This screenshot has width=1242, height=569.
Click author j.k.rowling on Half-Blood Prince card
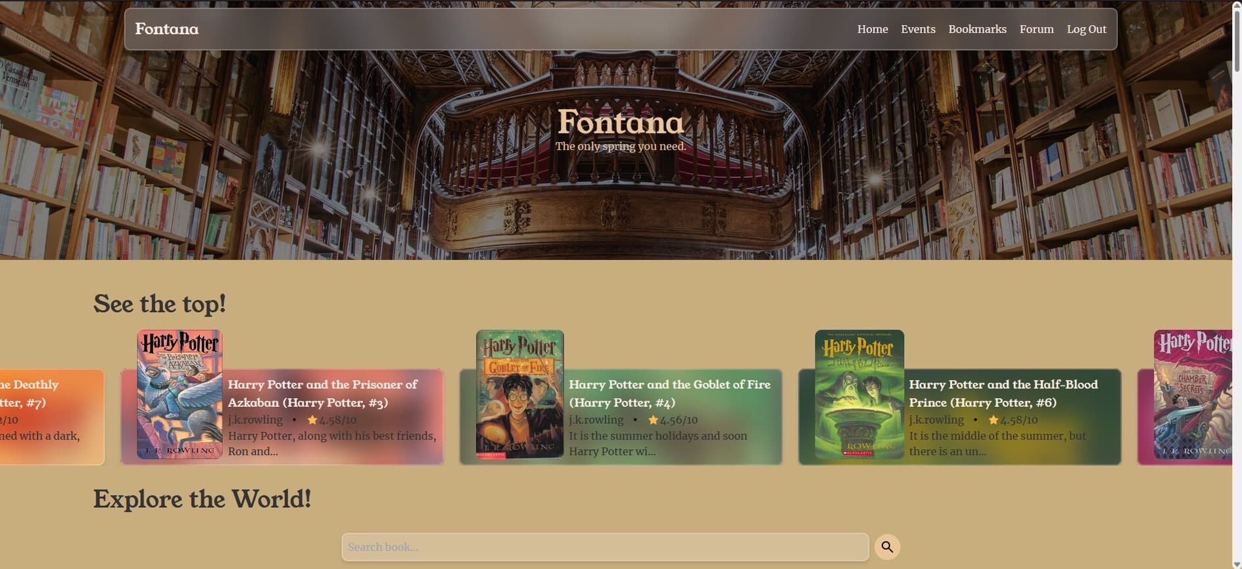click(x=936, y=420)
